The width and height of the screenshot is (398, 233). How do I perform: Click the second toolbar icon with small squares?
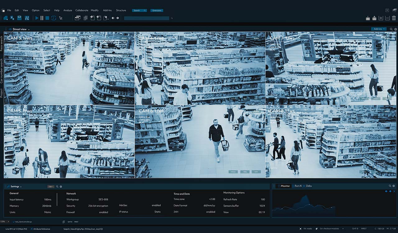(x=12, y=18)
